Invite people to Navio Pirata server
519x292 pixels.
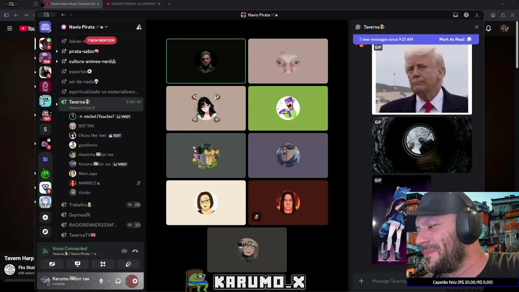pyautogui.click(x=139, y=27)
